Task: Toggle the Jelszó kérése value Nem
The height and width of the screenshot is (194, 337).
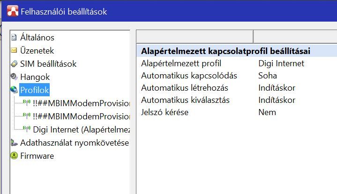Action: point(267,112)
